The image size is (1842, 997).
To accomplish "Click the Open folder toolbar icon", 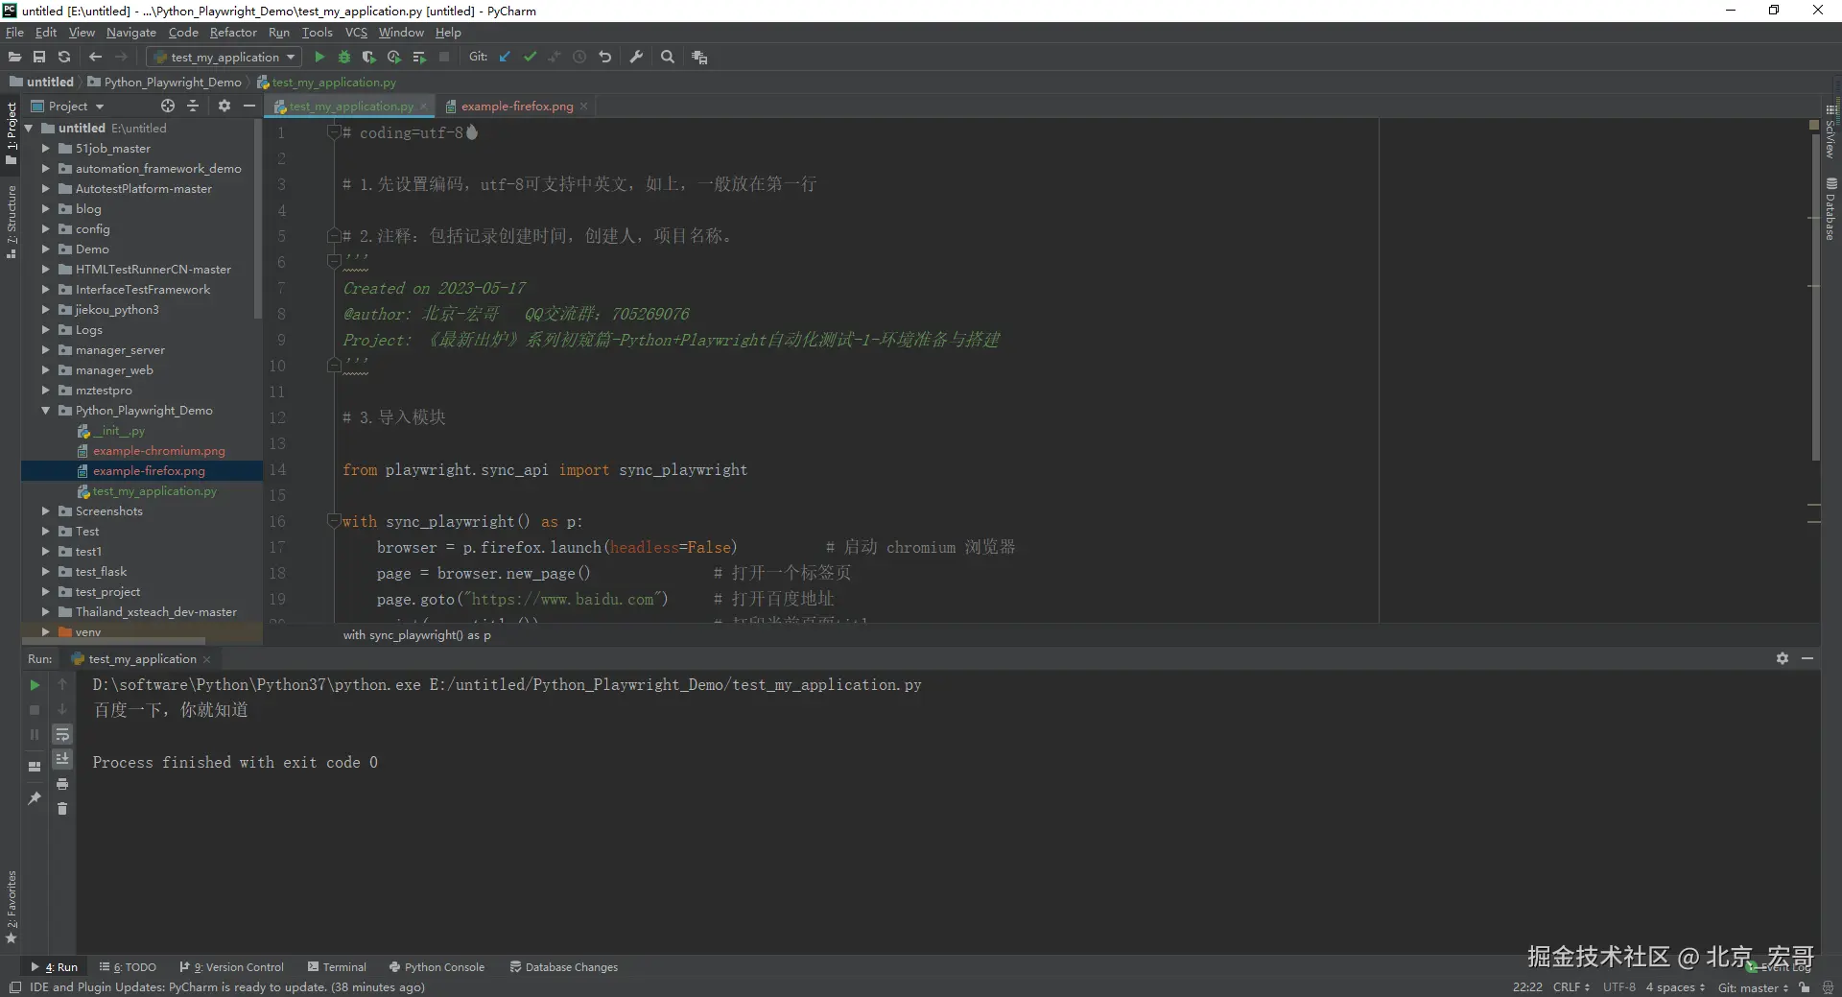I will [x=14, y=58].
